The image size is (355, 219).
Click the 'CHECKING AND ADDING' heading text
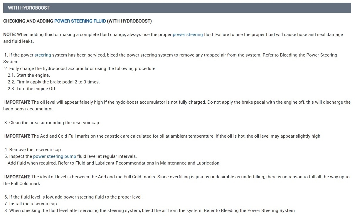(x=28, y=21)
